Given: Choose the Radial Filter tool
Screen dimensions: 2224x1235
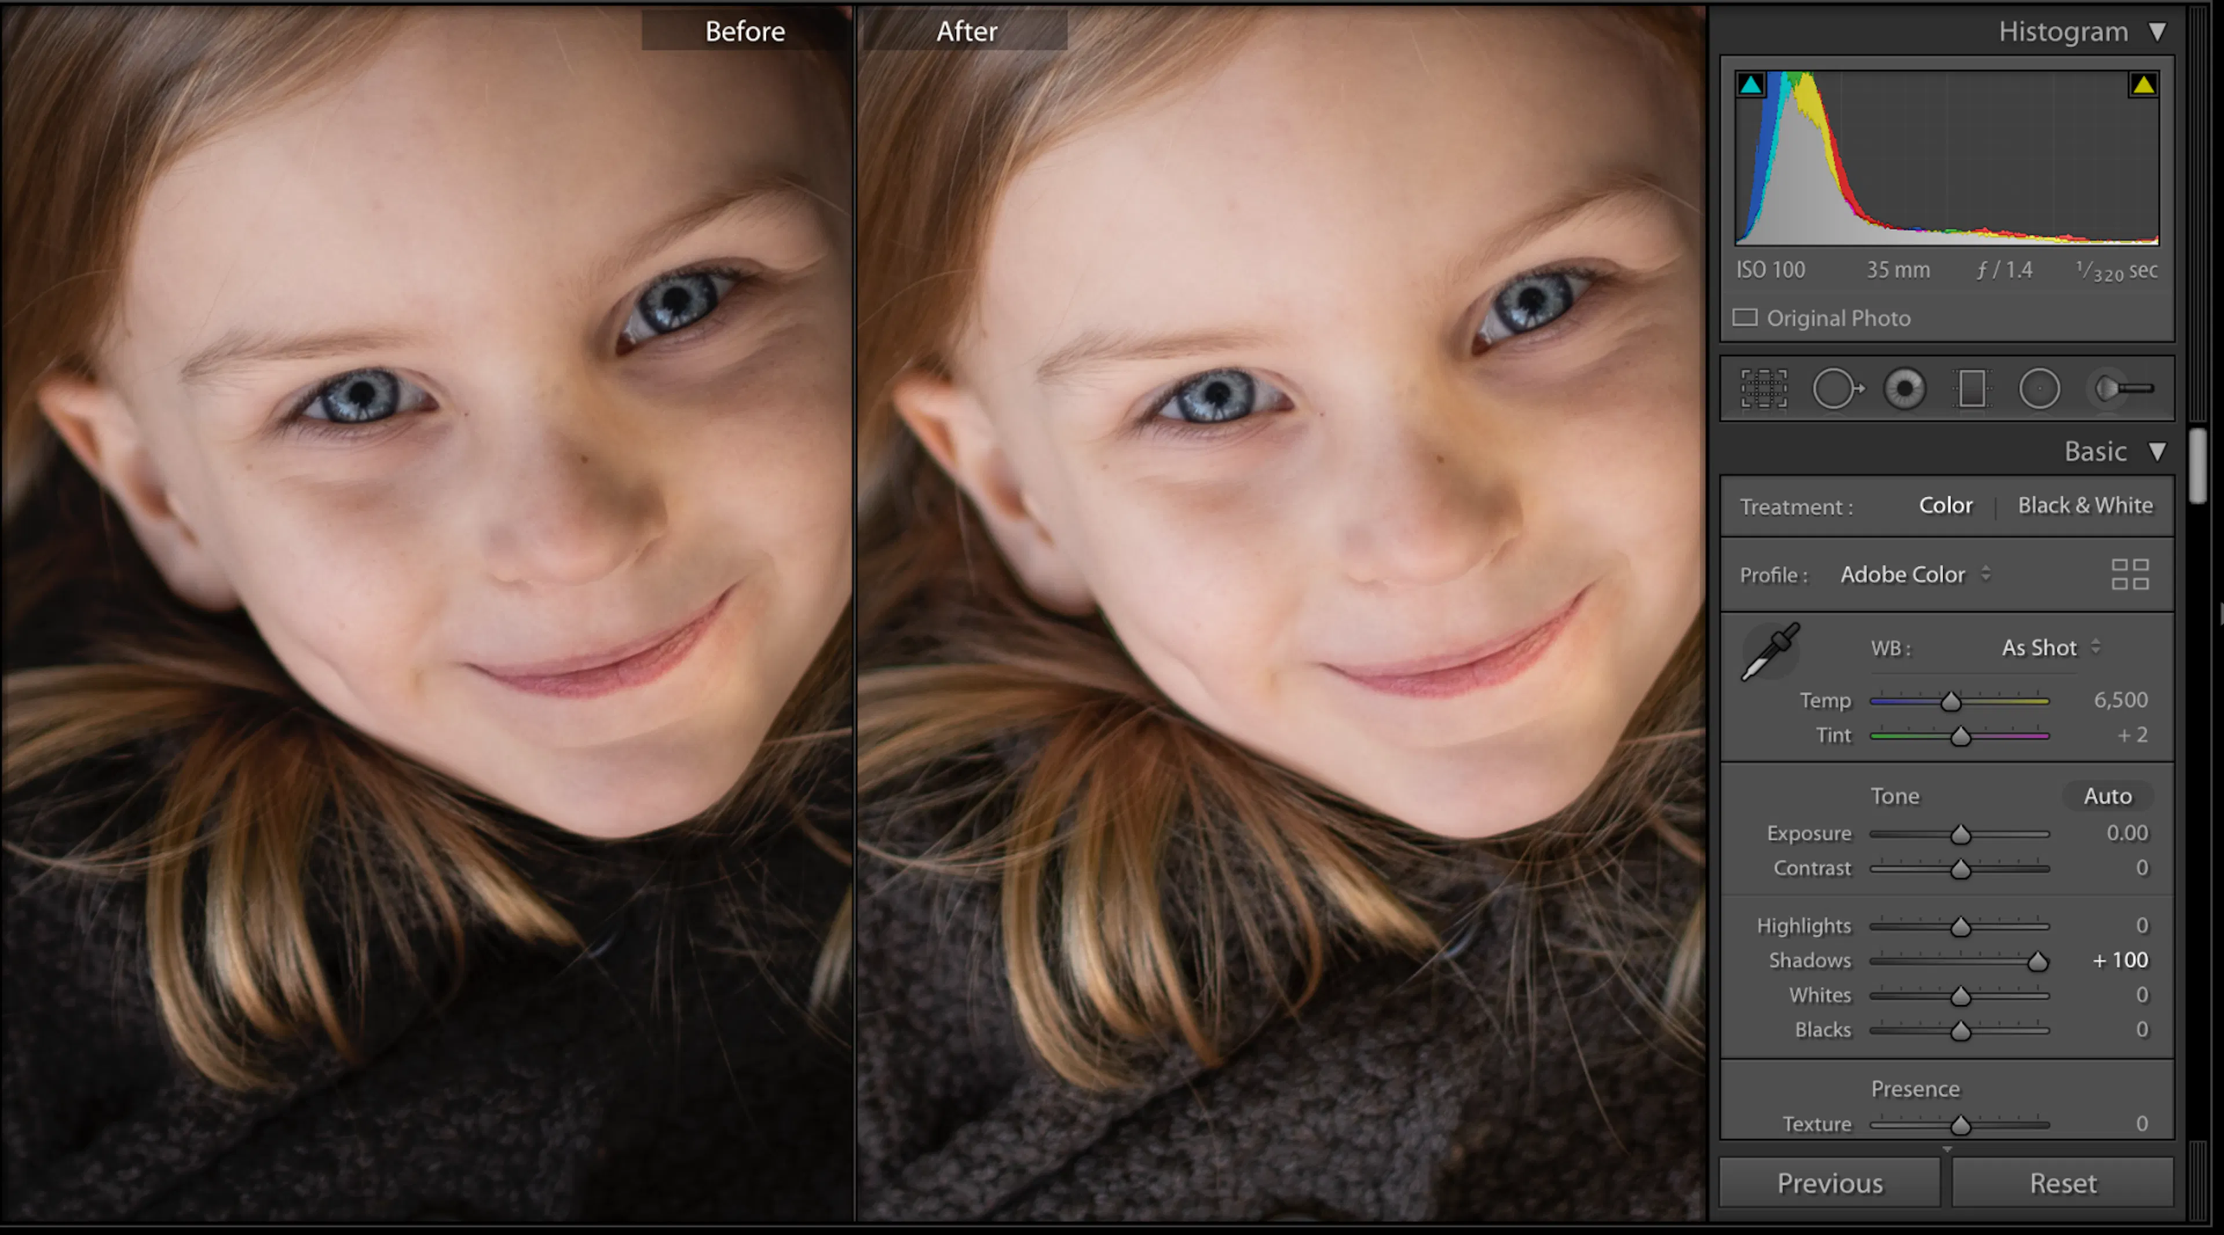Looking at the screenshot, I should click(x=2039, y=389).
